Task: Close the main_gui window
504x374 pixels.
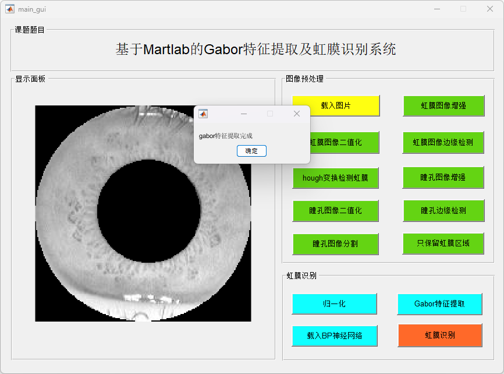Action: point(489,9)
